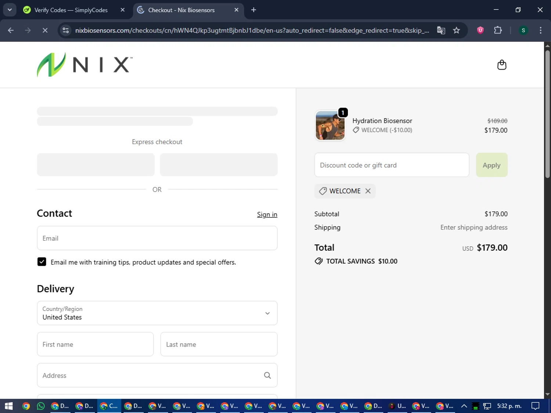Show hidden system tray icons
551x413 pixels.
464,406
